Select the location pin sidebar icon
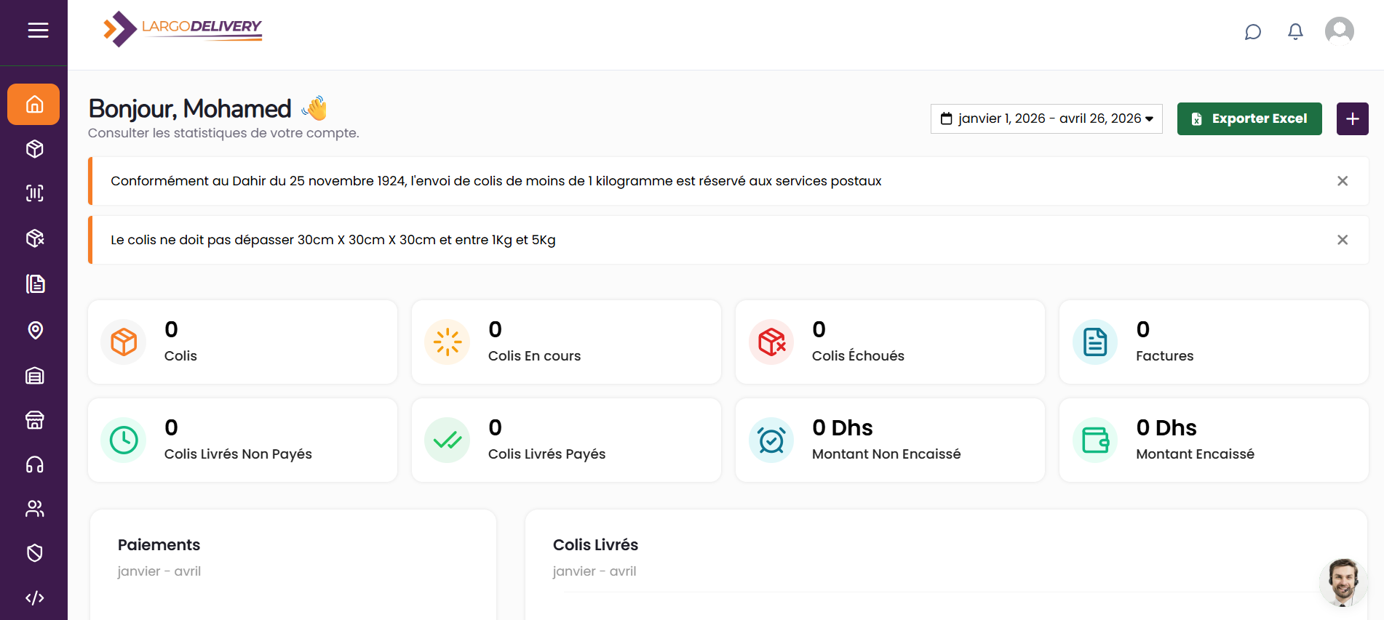The width and height of the screenshot is (1384, 620). pyautogui.click(x=34, y=330)
